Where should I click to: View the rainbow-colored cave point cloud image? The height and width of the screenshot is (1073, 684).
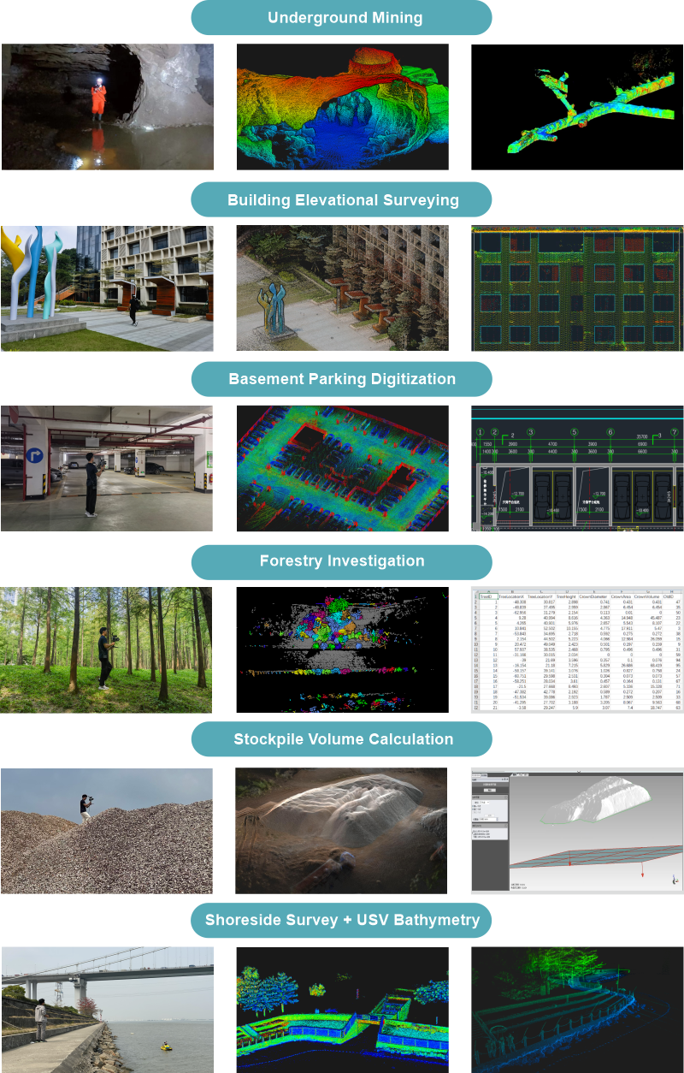point(342,107)
